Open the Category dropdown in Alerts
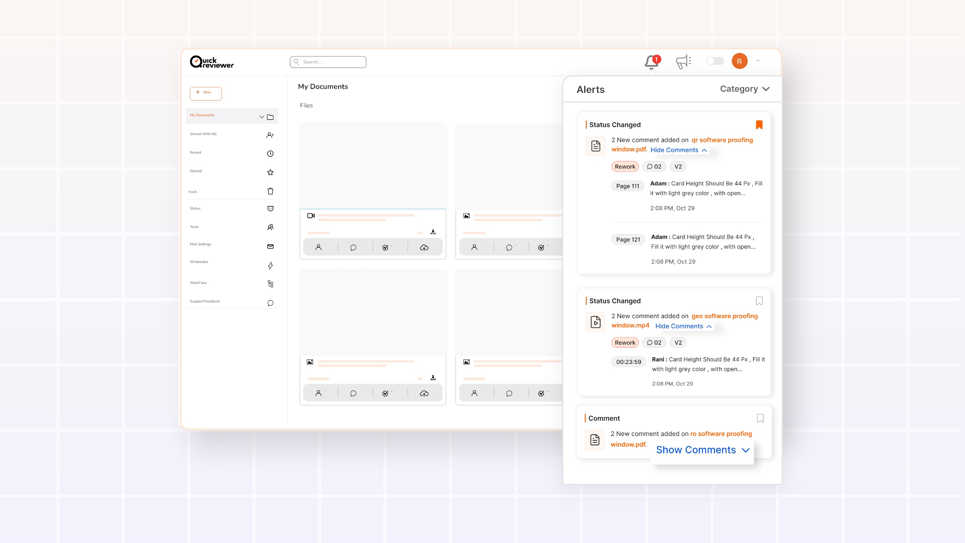The image size is (965, 543). point(745,89)
